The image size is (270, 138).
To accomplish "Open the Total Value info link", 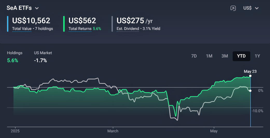I will tap(22, 29).
